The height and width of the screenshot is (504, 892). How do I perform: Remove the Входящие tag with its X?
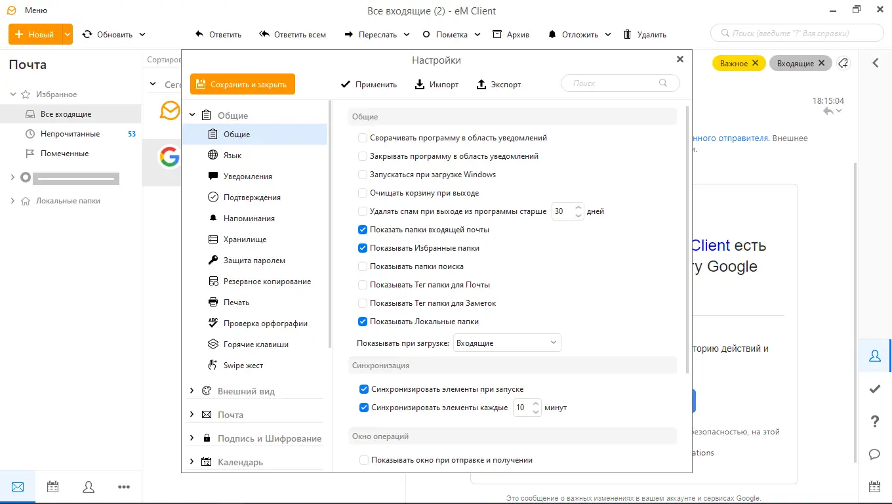822,63
